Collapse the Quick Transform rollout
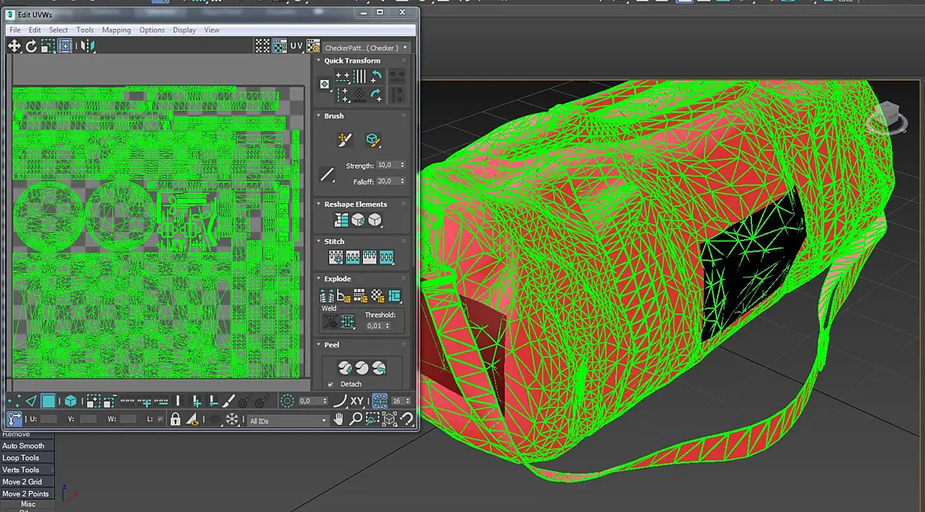This screenshot has height=512, width=925. point(319,60)
